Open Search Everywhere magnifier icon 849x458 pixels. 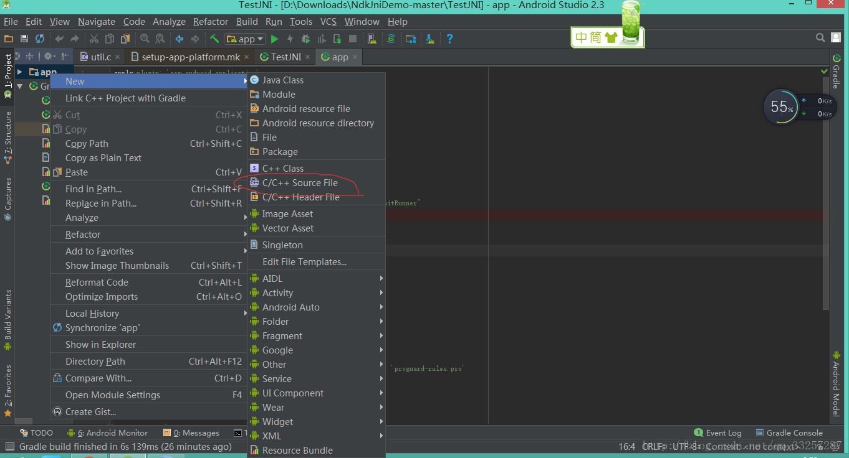821,38
